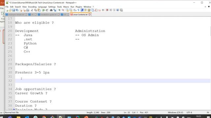Click the Stop Recording macro icon
This screenshot has width=211, height=118.
click(111, 10)
